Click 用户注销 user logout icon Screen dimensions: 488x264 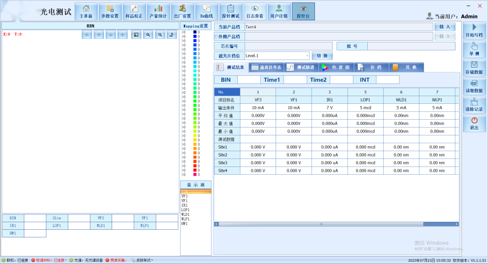click(279, 11)
